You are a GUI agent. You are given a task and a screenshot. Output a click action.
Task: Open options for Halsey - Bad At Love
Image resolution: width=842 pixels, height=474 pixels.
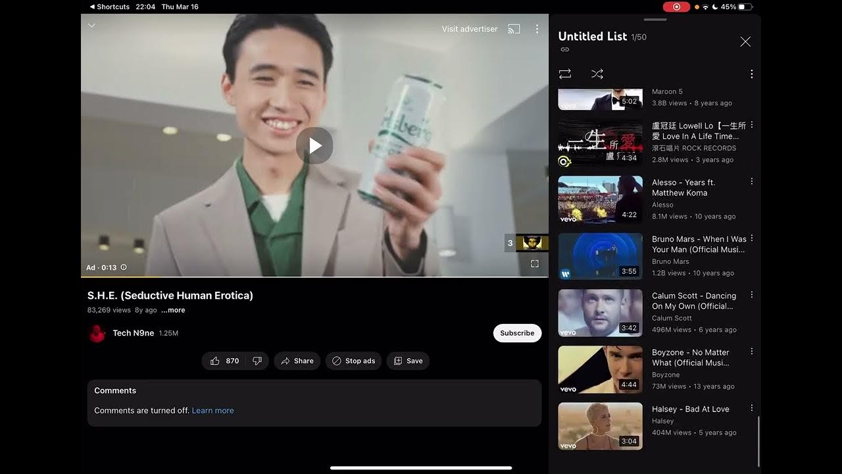(752, 408)
